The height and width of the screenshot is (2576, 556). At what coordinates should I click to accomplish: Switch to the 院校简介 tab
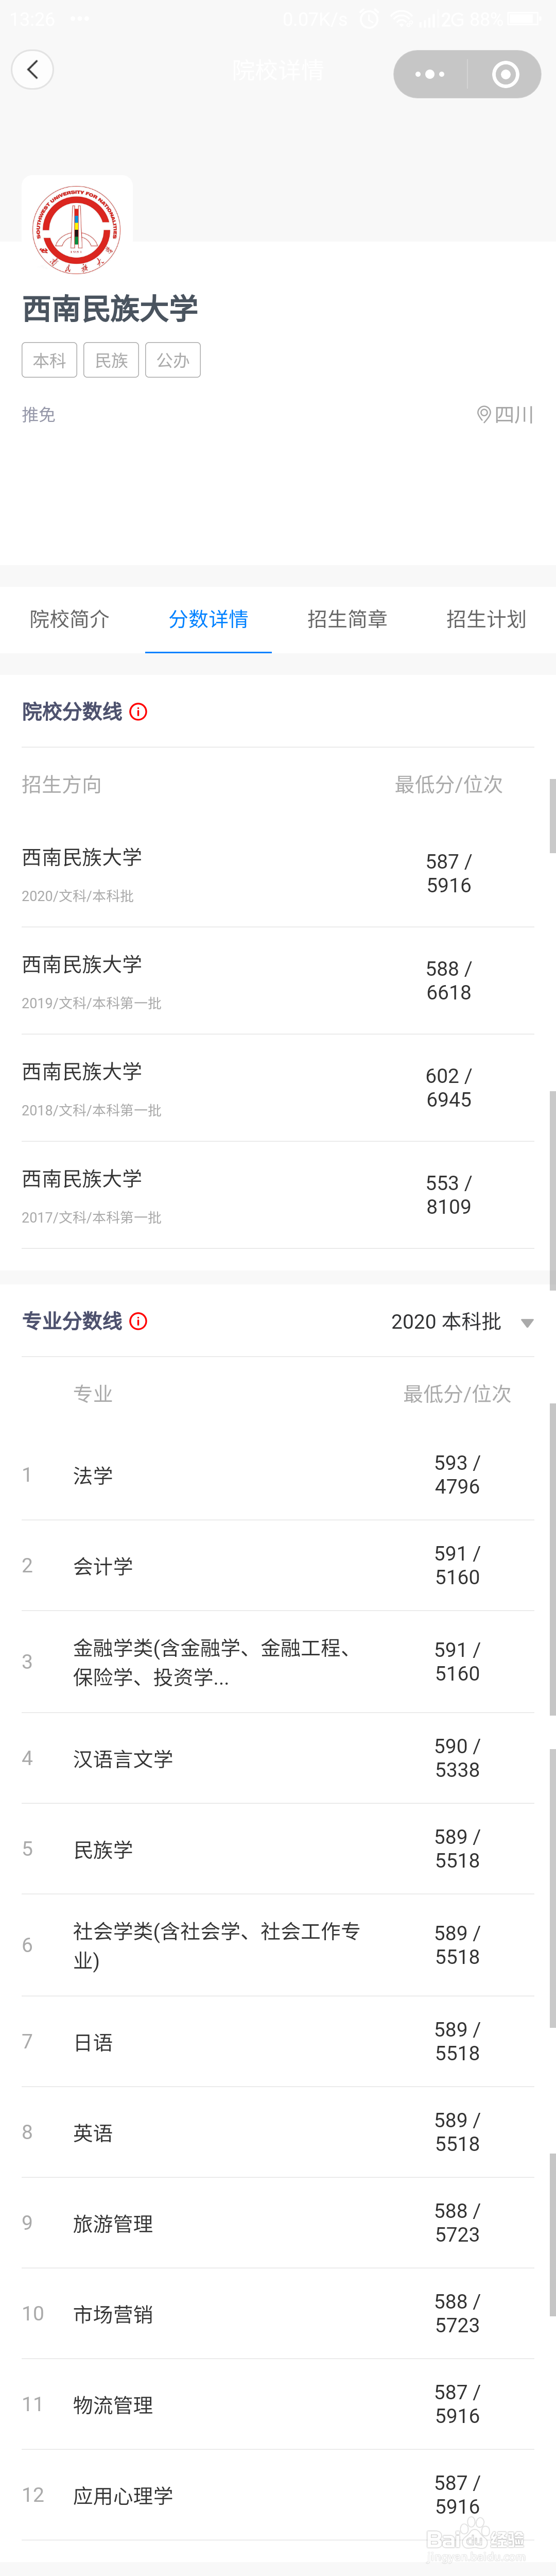pyautogui.click(x=70, y=619)
